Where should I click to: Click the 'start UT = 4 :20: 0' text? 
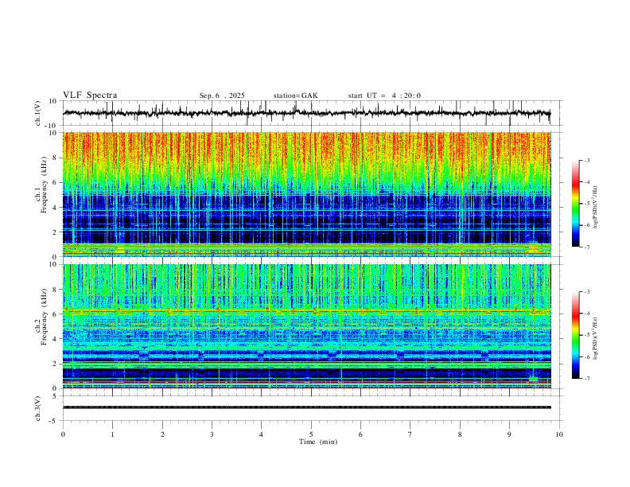click(384, 95)
